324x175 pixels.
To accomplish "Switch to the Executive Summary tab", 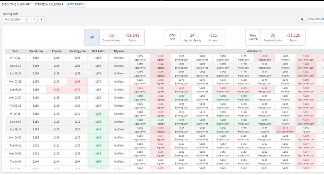I will pos(16,4).
